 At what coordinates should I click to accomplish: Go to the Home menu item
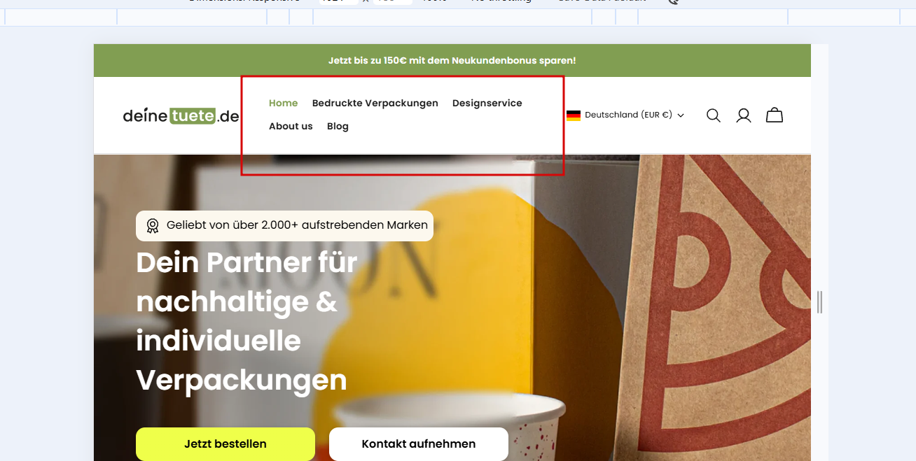(284, 103)
